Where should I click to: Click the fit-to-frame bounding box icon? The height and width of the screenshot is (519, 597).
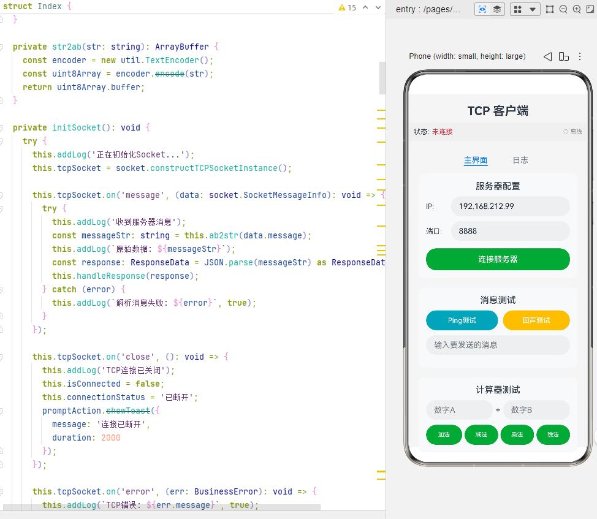pos(549,9)
